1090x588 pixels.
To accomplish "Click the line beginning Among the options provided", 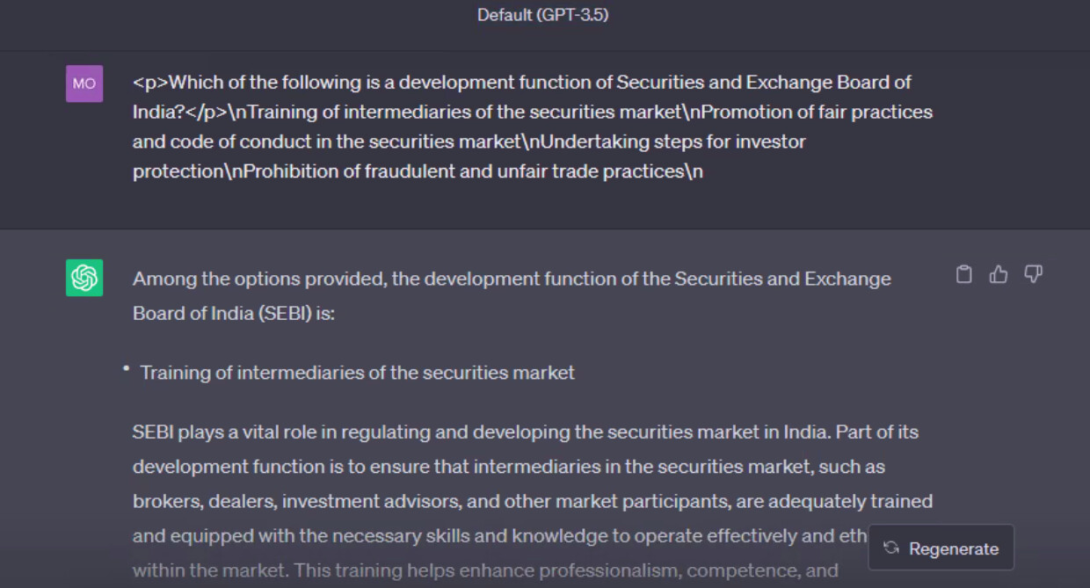I will point(512,279).
